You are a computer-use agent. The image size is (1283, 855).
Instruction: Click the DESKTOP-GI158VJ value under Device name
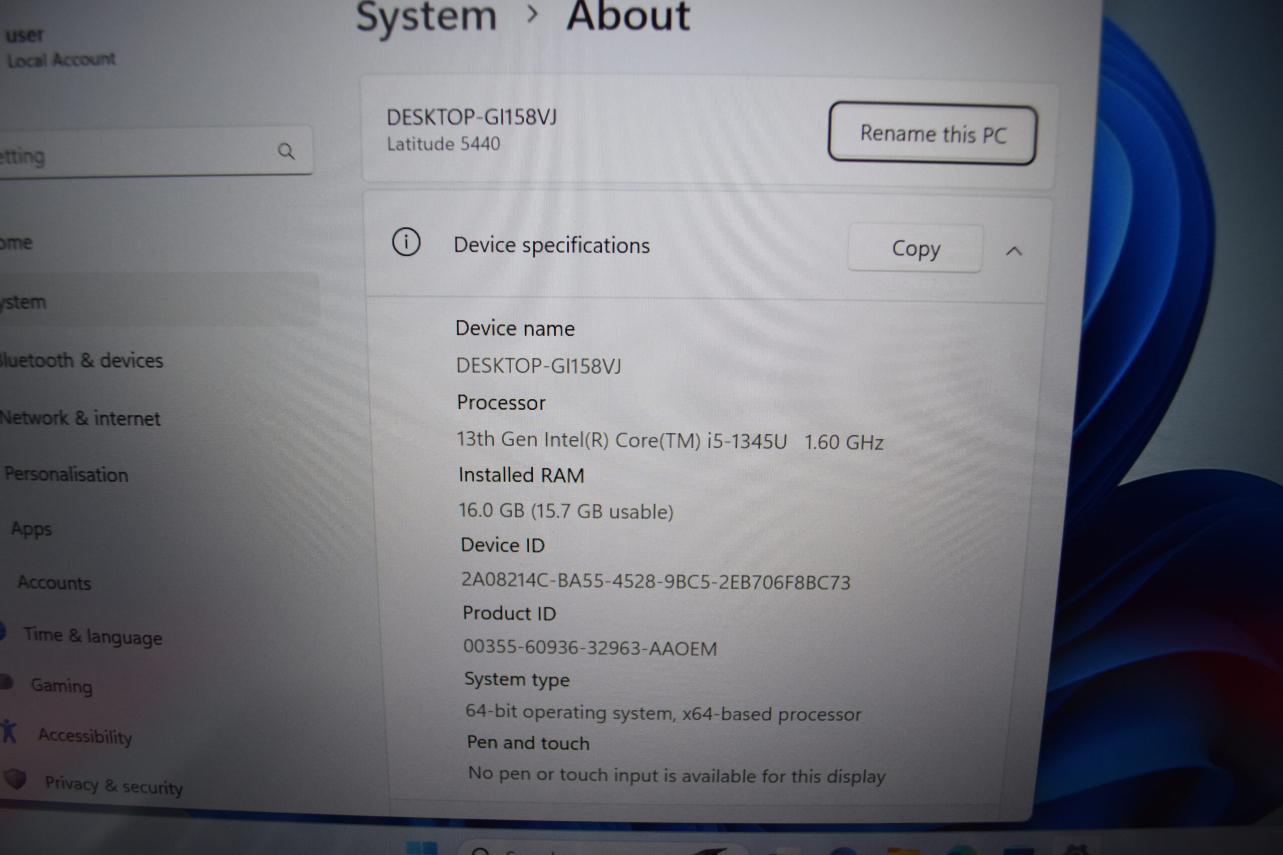click(x=539, y=366)
